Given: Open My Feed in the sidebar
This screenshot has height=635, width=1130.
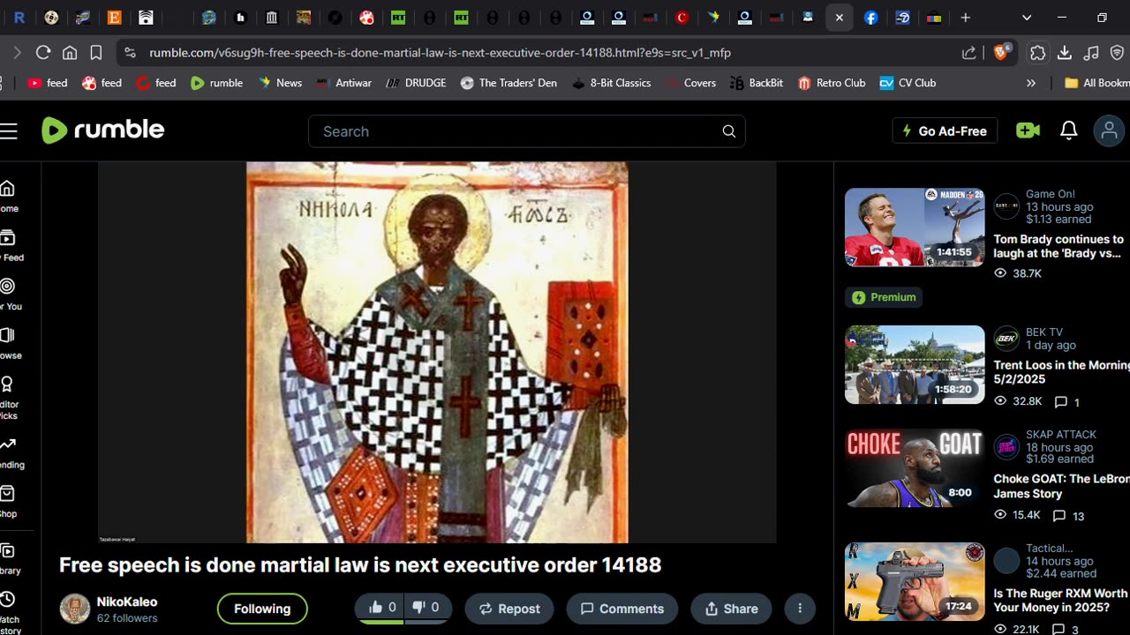Looking at the screenshot, I should [x=9, y=245].
